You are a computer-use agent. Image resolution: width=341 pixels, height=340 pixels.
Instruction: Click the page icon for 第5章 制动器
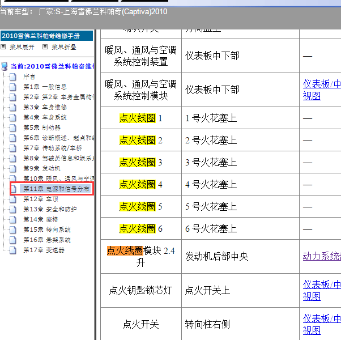coord(13,127)
